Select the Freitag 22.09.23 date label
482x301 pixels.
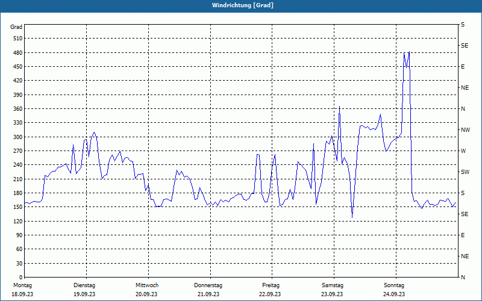click(270, 290)
